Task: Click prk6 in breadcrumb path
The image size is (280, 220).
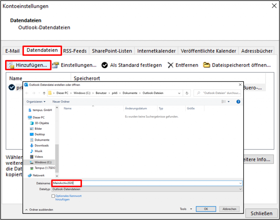Action: click(x=114, y=93)
